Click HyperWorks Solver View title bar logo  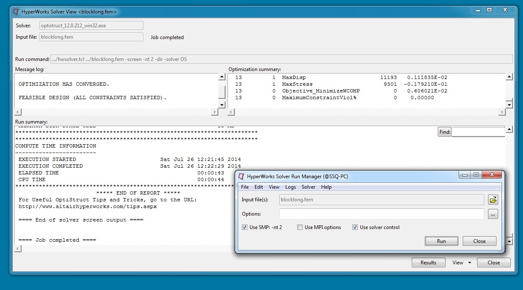coord(16,12)
